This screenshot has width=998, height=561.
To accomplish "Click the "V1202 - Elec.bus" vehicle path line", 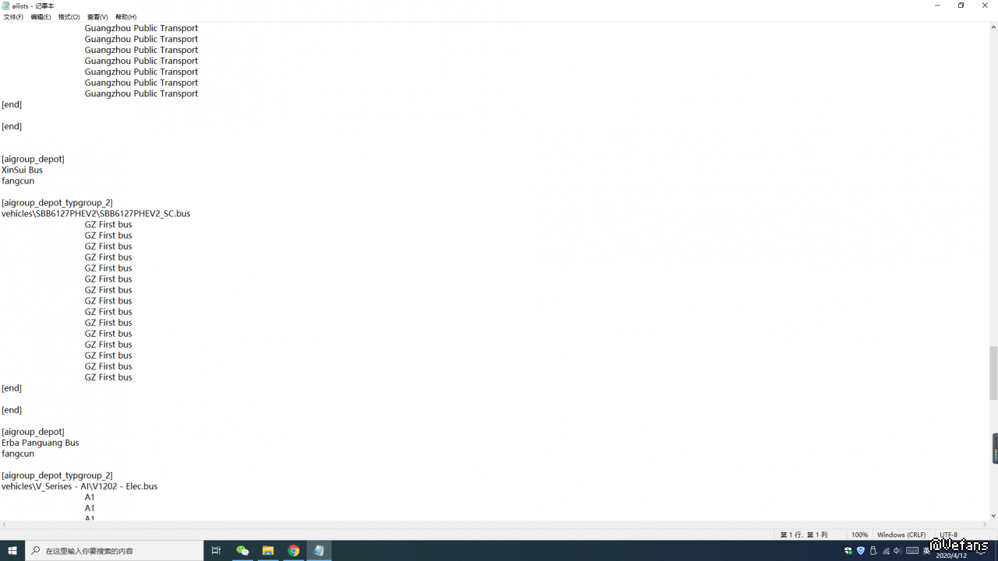I will pyautogui.click(x=79, y=486).
